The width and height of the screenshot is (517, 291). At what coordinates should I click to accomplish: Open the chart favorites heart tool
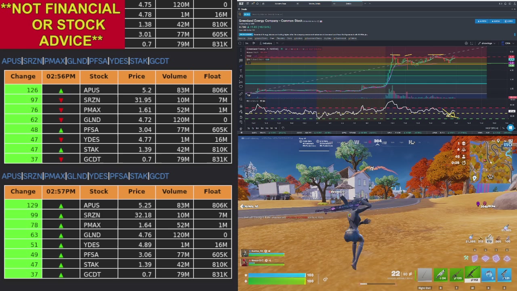click(x=241, y=86)
